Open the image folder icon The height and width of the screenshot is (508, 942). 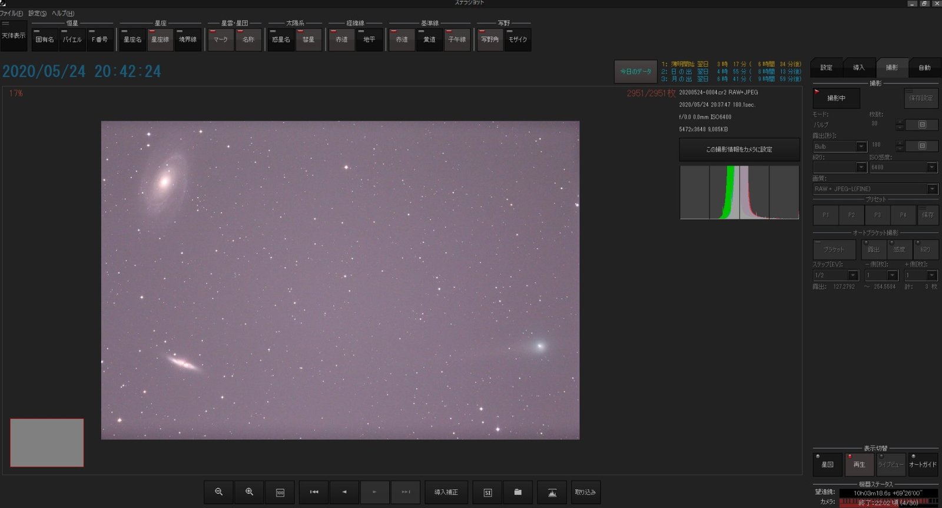(x=518, y=492)
